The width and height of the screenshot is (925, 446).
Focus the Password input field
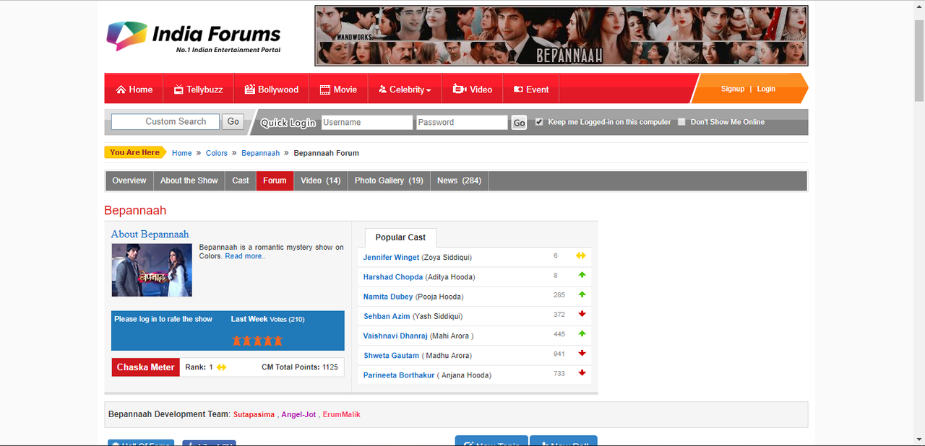[462, 123]
